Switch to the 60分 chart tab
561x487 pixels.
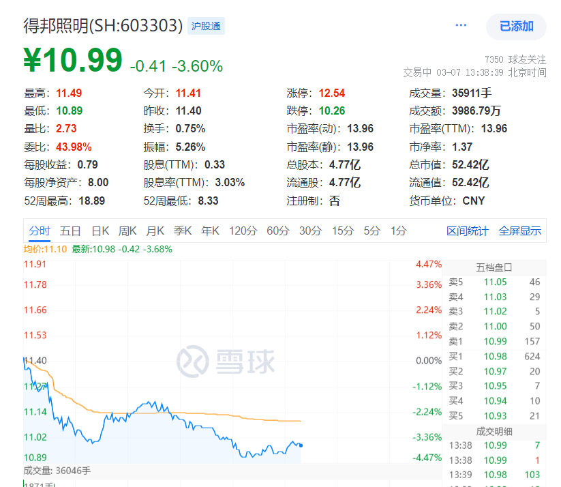pos(278,231)
